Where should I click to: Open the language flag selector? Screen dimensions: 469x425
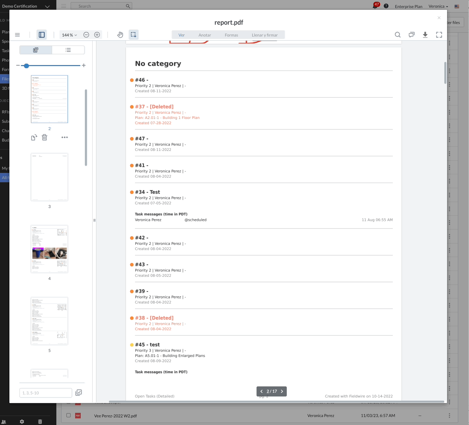457,6
